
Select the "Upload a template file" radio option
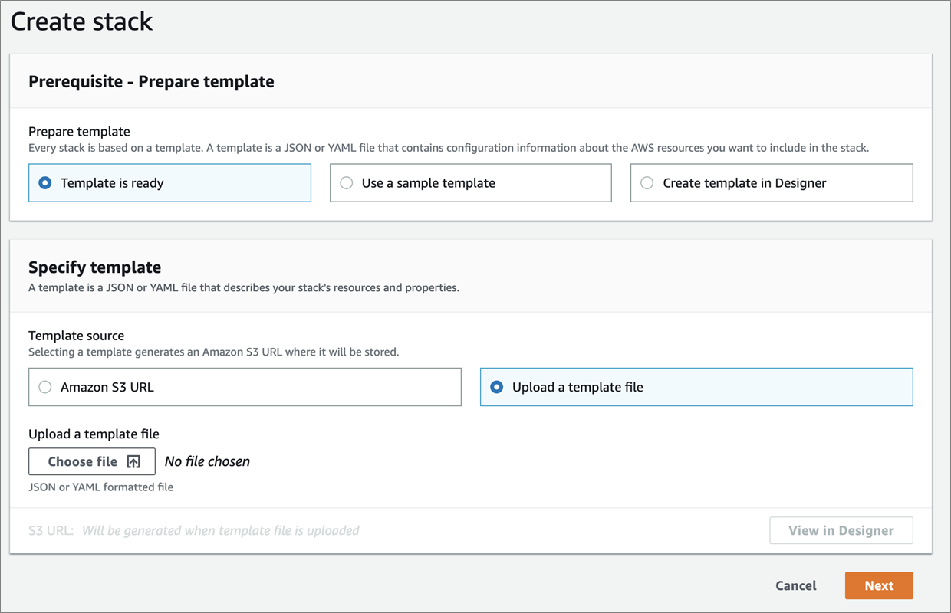point(497,387)
